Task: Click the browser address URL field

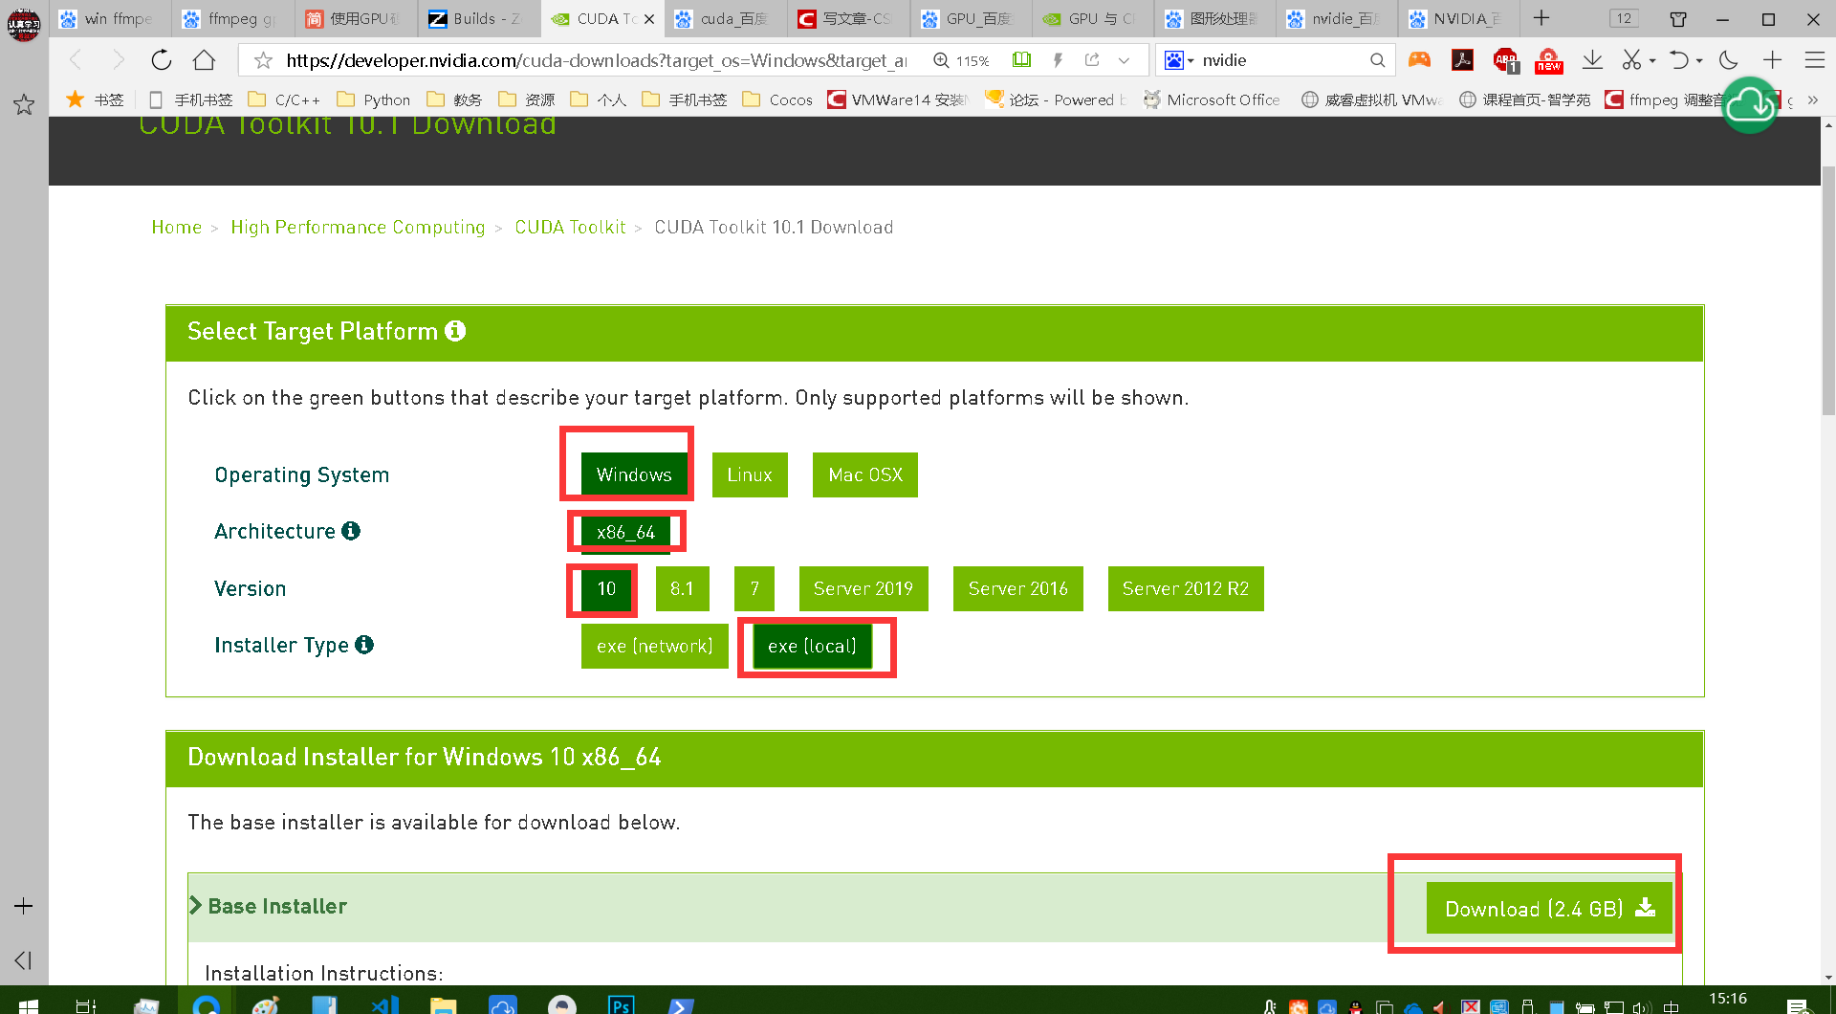Action: click(595, 60)
